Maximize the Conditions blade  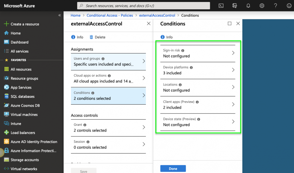pos(229,24)
